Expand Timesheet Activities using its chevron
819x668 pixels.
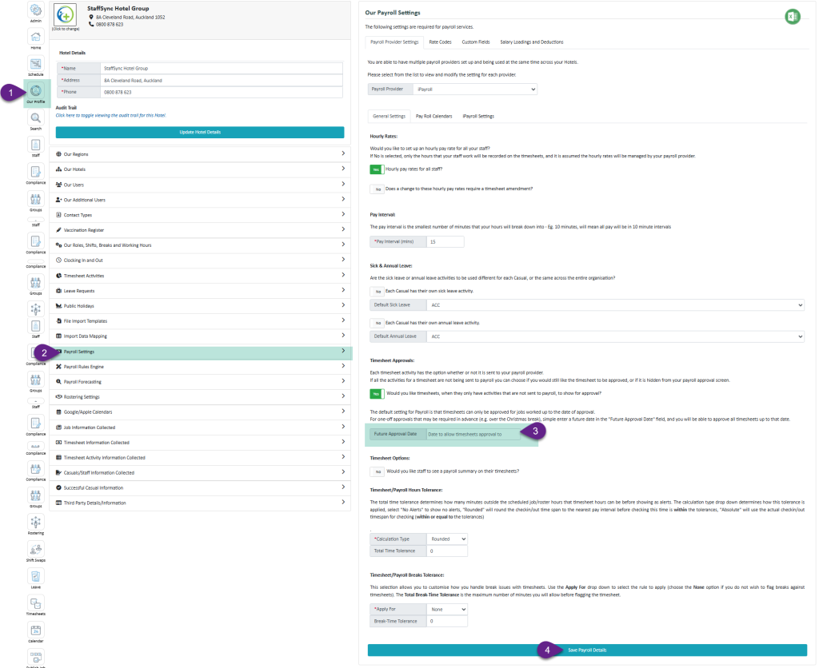pyautogui.click(x=343, y=275)
